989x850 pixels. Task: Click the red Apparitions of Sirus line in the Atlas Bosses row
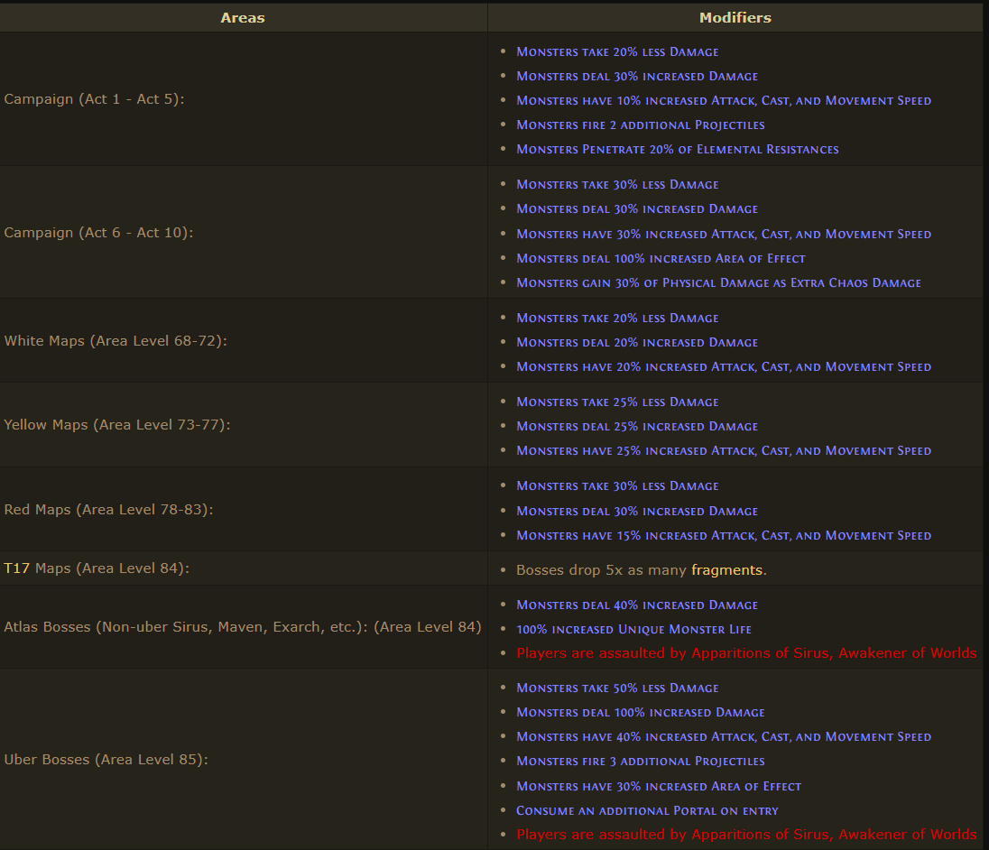[746, 653]
